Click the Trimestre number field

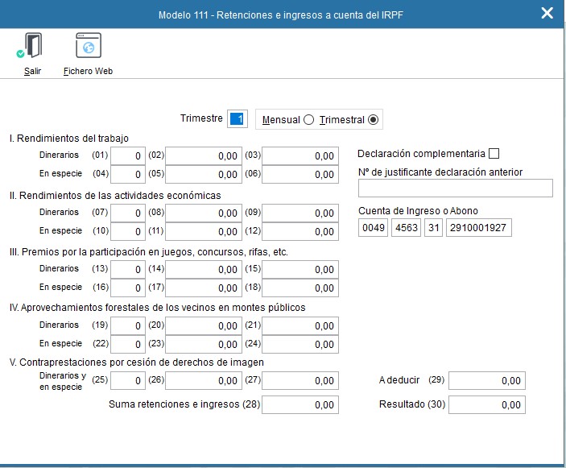point(238,119)
